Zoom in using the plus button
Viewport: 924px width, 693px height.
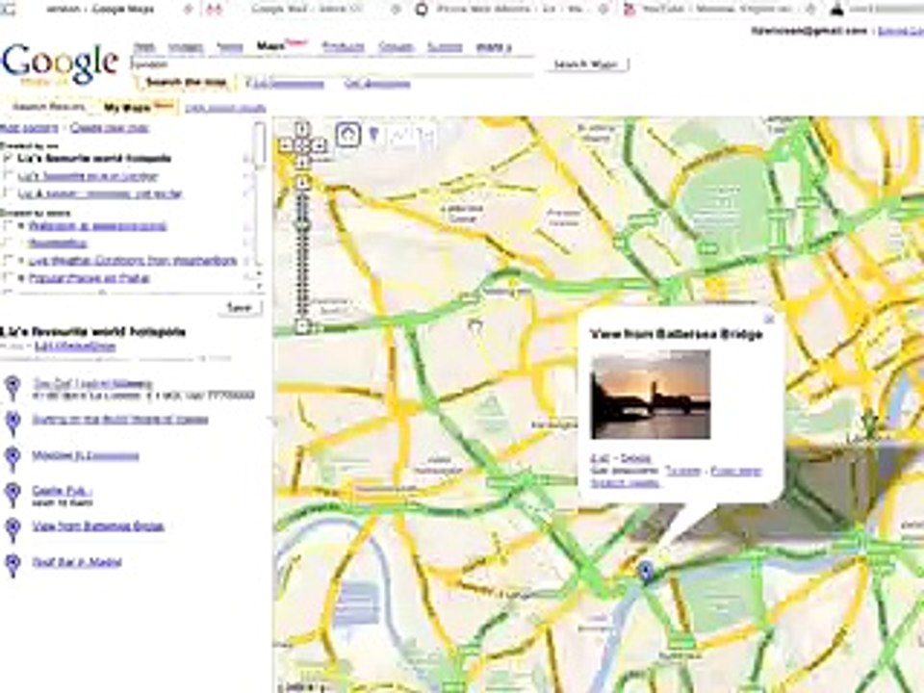click(301, 183)
